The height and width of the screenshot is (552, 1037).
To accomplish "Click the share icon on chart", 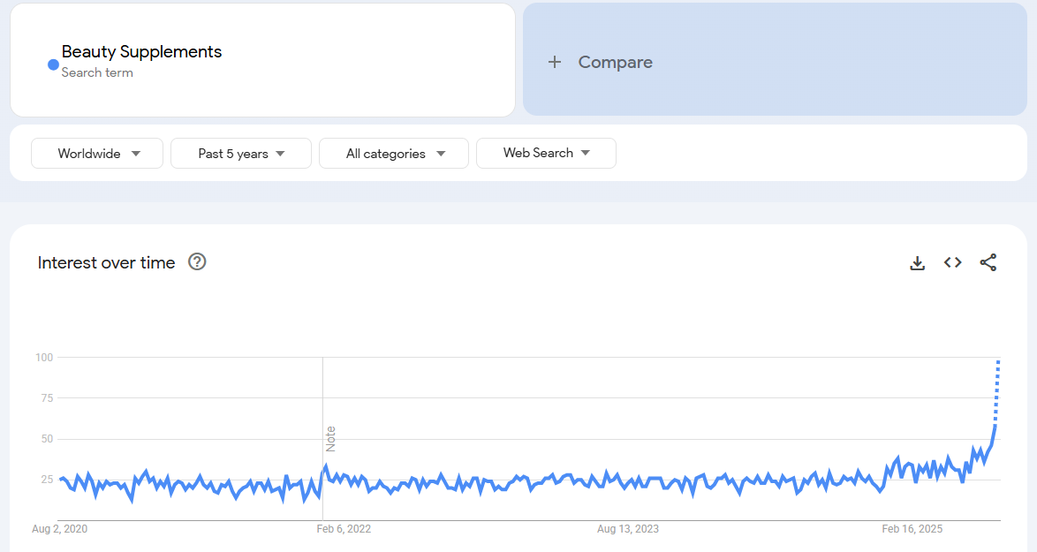I will coord(988,262).
